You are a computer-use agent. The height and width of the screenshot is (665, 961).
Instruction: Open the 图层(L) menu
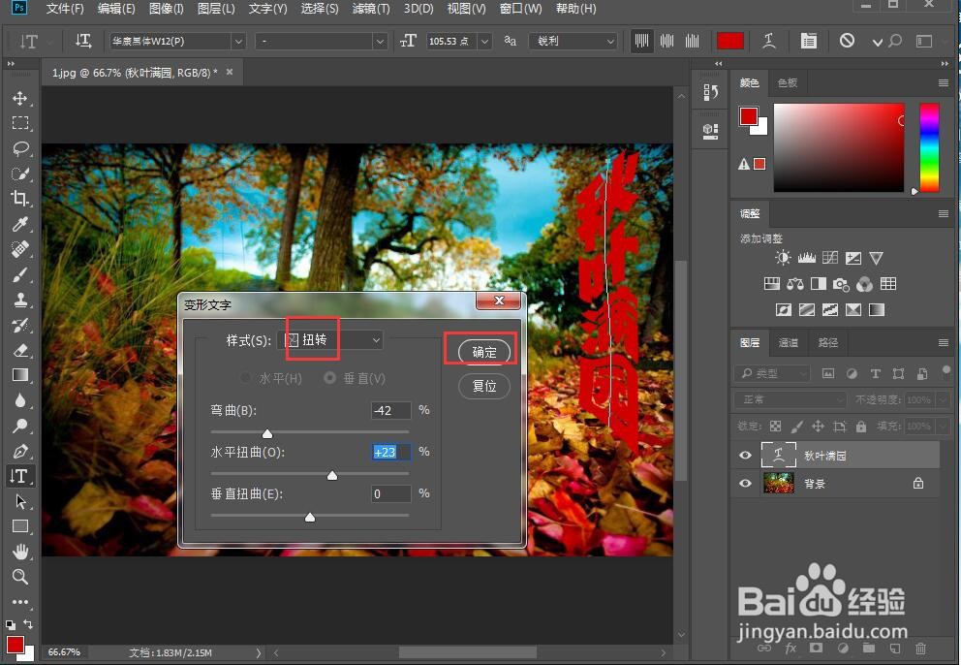216,9
